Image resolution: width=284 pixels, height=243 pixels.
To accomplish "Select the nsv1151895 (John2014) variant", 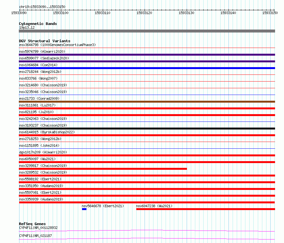I will point(39,145).
